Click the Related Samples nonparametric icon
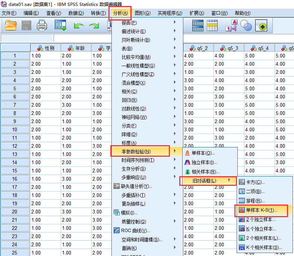Image resolution: width=294 pixels, height=256 pixels. coord(187,172)
